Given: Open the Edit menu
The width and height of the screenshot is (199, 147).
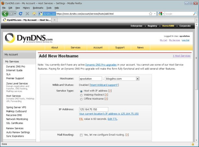Looking at the screenshot, I should [10, 8].
